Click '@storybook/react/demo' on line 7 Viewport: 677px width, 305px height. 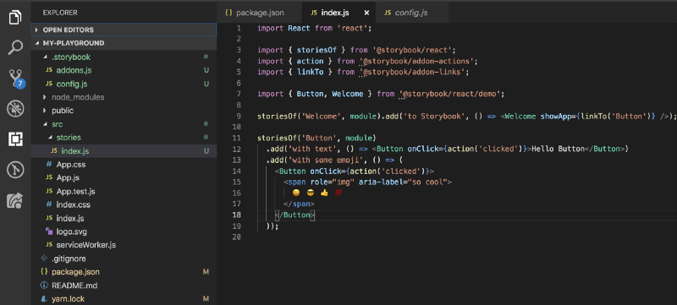tap(449, 94)
